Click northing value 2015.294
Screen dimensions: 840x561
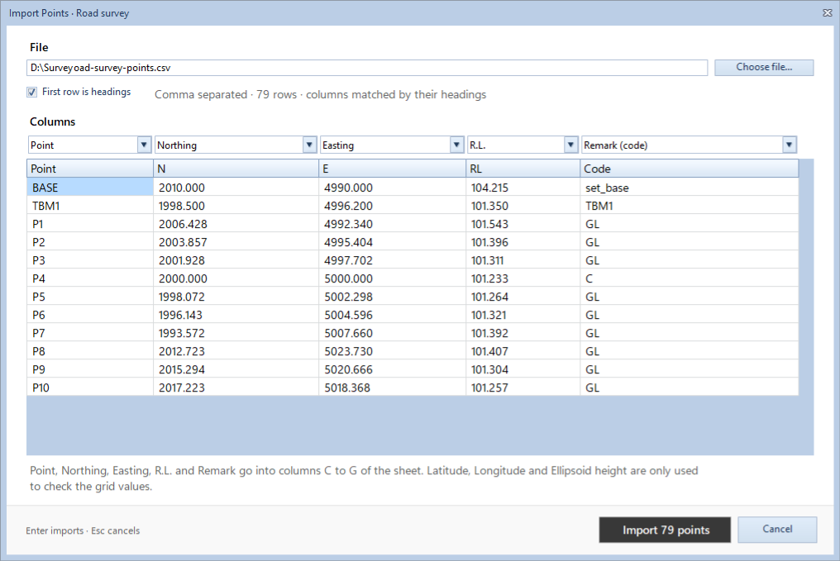click(236, 369)
